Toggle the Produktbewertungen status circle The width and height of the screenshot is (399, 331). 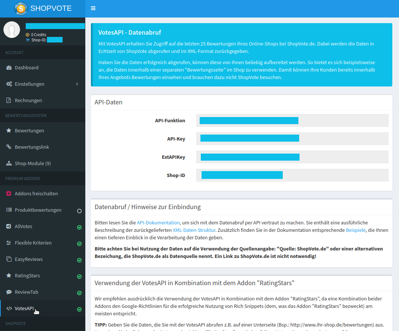tap(79, 211)
